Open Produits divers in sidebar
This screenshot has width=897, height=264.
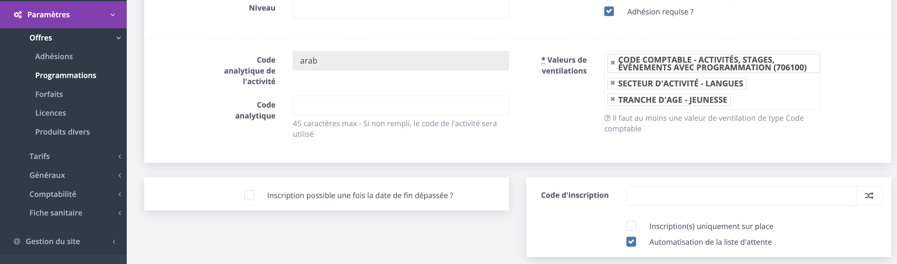click(x=62, y=132)
